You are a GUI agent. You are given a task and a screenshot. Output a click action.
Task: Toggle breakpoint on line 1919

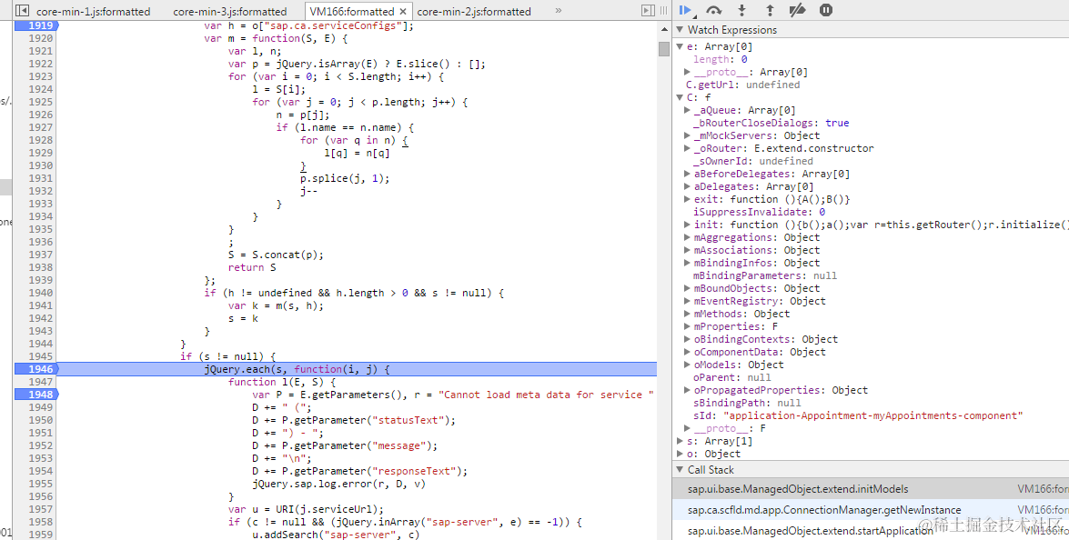pos(37,25)
